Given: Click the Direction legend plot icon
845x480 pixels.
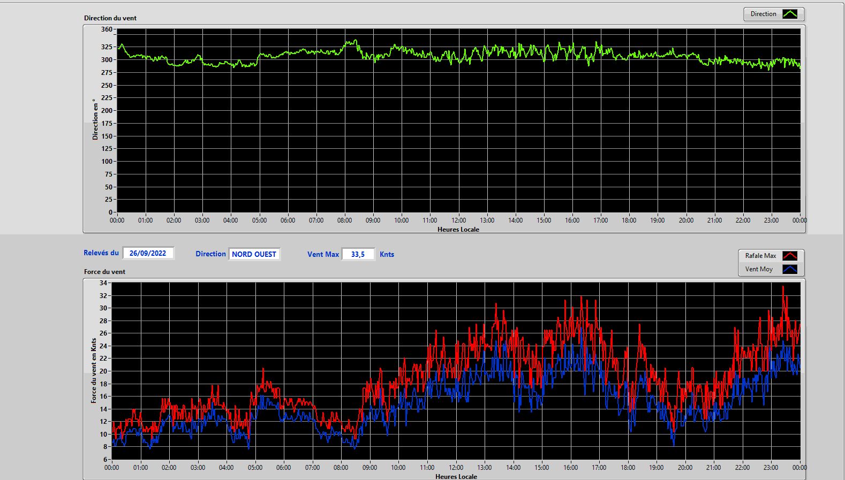Looking at the screenshot, I should tap(790, 14).
